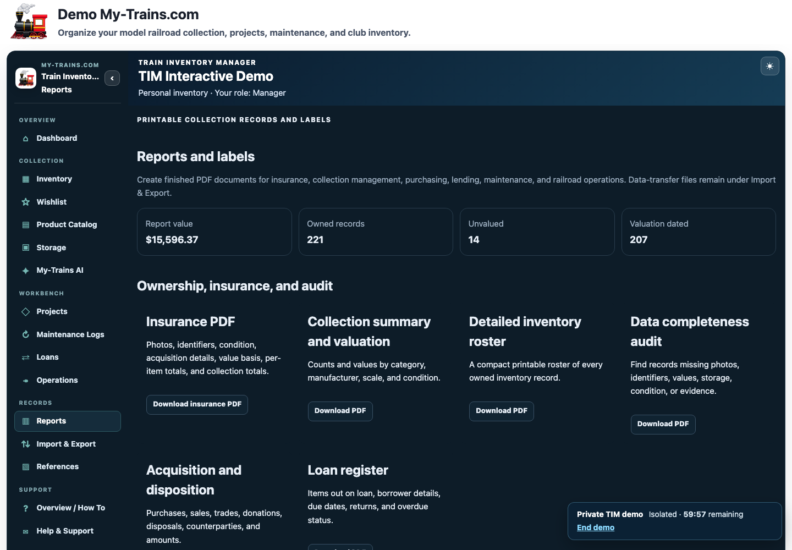Collapse the sidebar with the chevron button
This screenshot has height=550, width=792.
(x=112, y=78)
